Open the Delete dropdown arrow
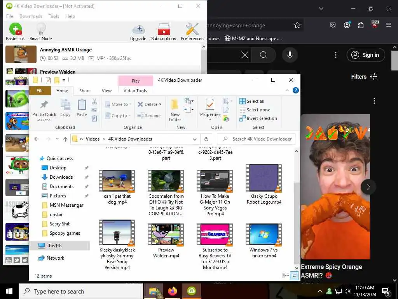The width and height of the screenshot is (398, 299). (160, 104)
